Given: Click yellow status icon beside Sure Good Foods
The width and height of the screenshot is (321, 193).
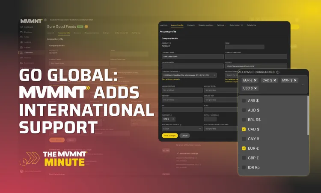Looking at the screenshot, I should coord(86,27).
